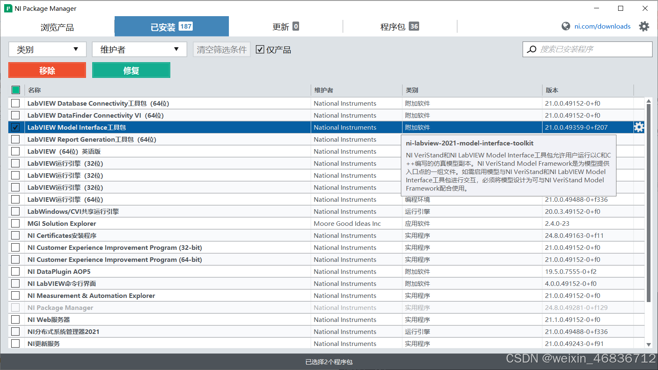
Task: Check LabVIEW Database Connectivity row checkbox
Action: coord(15,103)
